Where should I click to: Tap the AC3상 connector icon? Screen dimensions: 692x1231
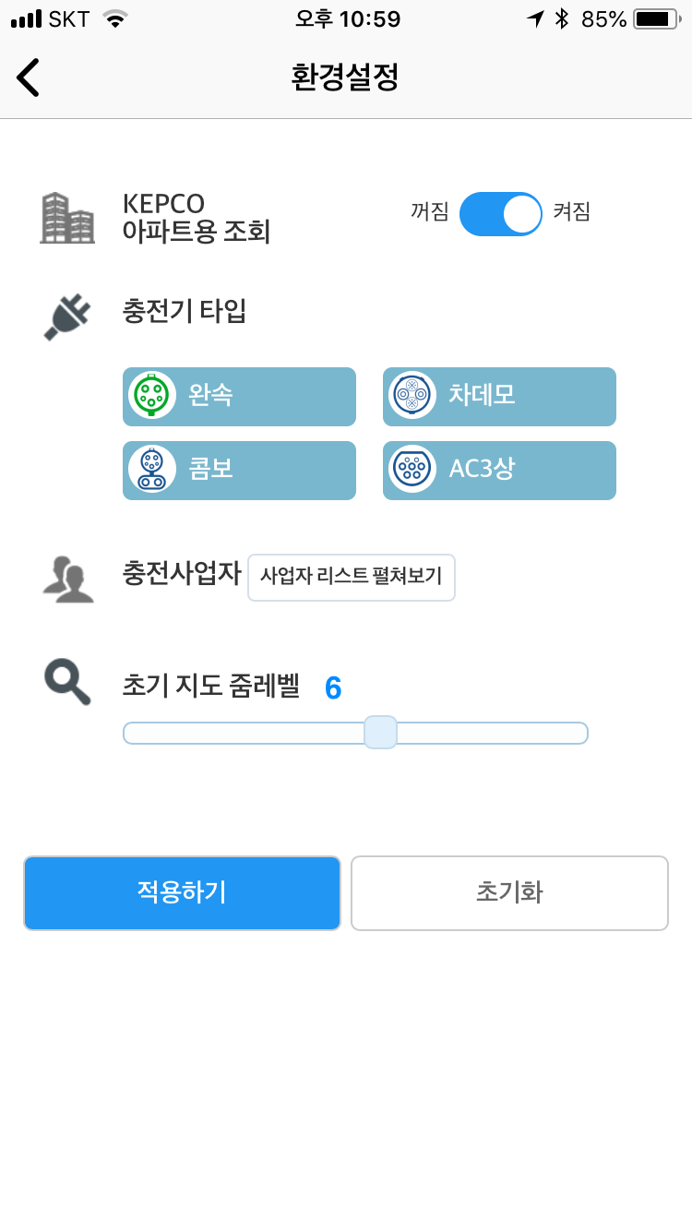412,470
